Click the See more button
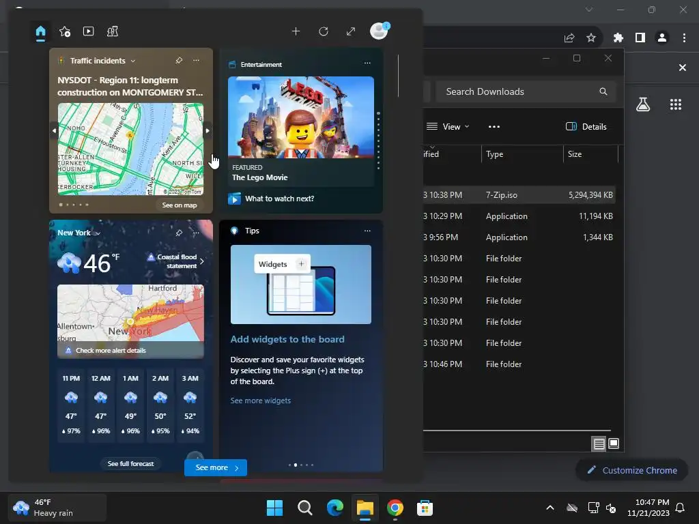 click(216, 468)
